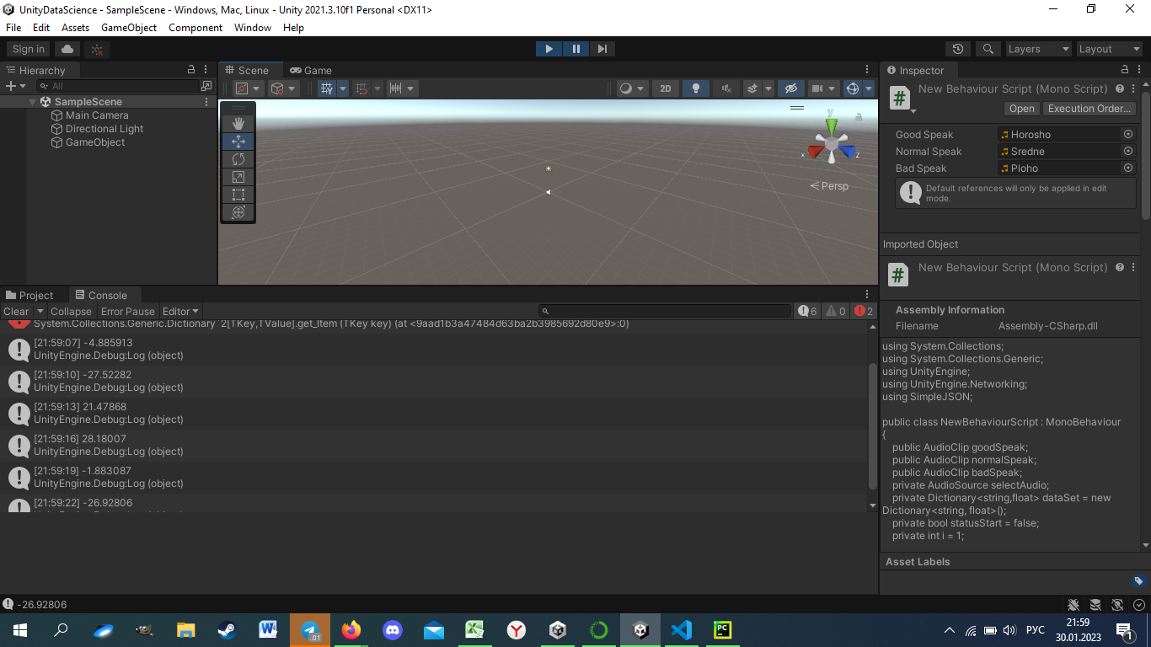Open the GameObject menu

point(129,27)
